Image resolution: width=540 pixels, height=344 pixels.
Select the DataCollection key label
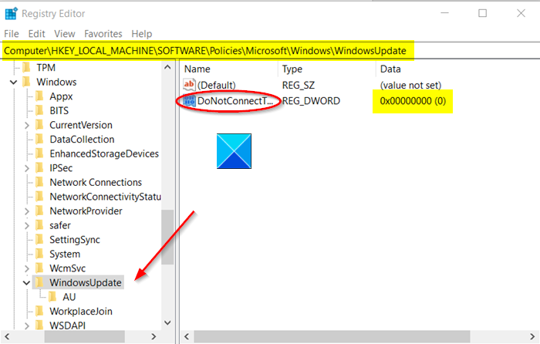tap(82, 139)
